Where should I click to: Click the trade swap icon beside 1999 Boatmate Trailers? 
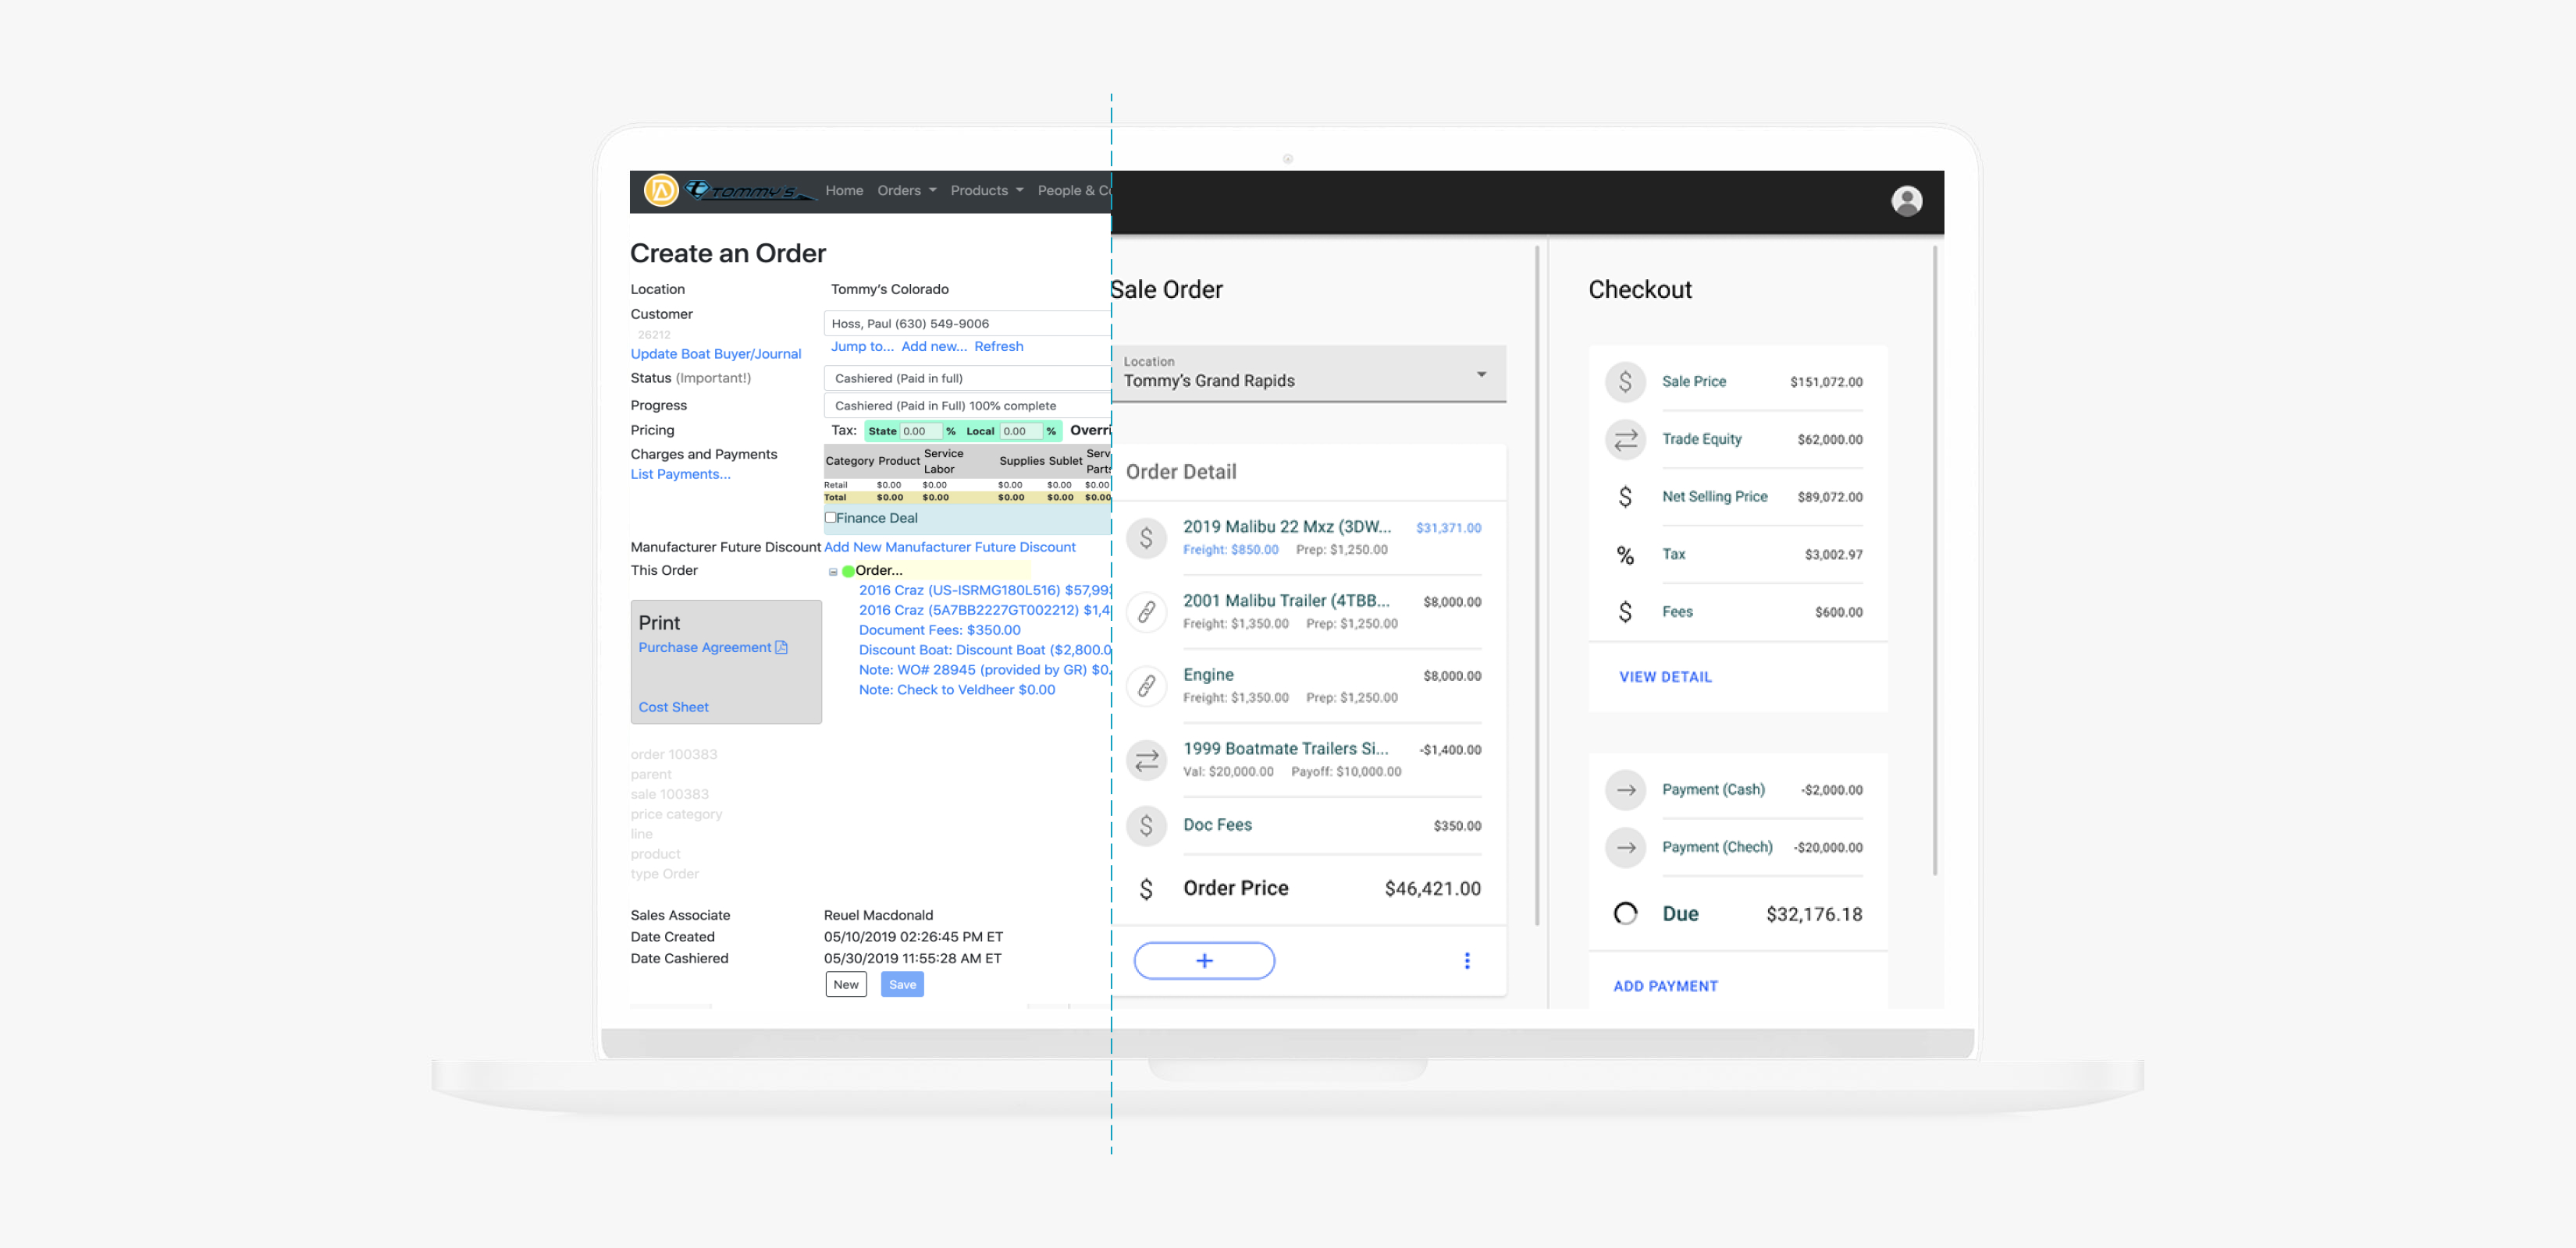(x=1146, y=760)
